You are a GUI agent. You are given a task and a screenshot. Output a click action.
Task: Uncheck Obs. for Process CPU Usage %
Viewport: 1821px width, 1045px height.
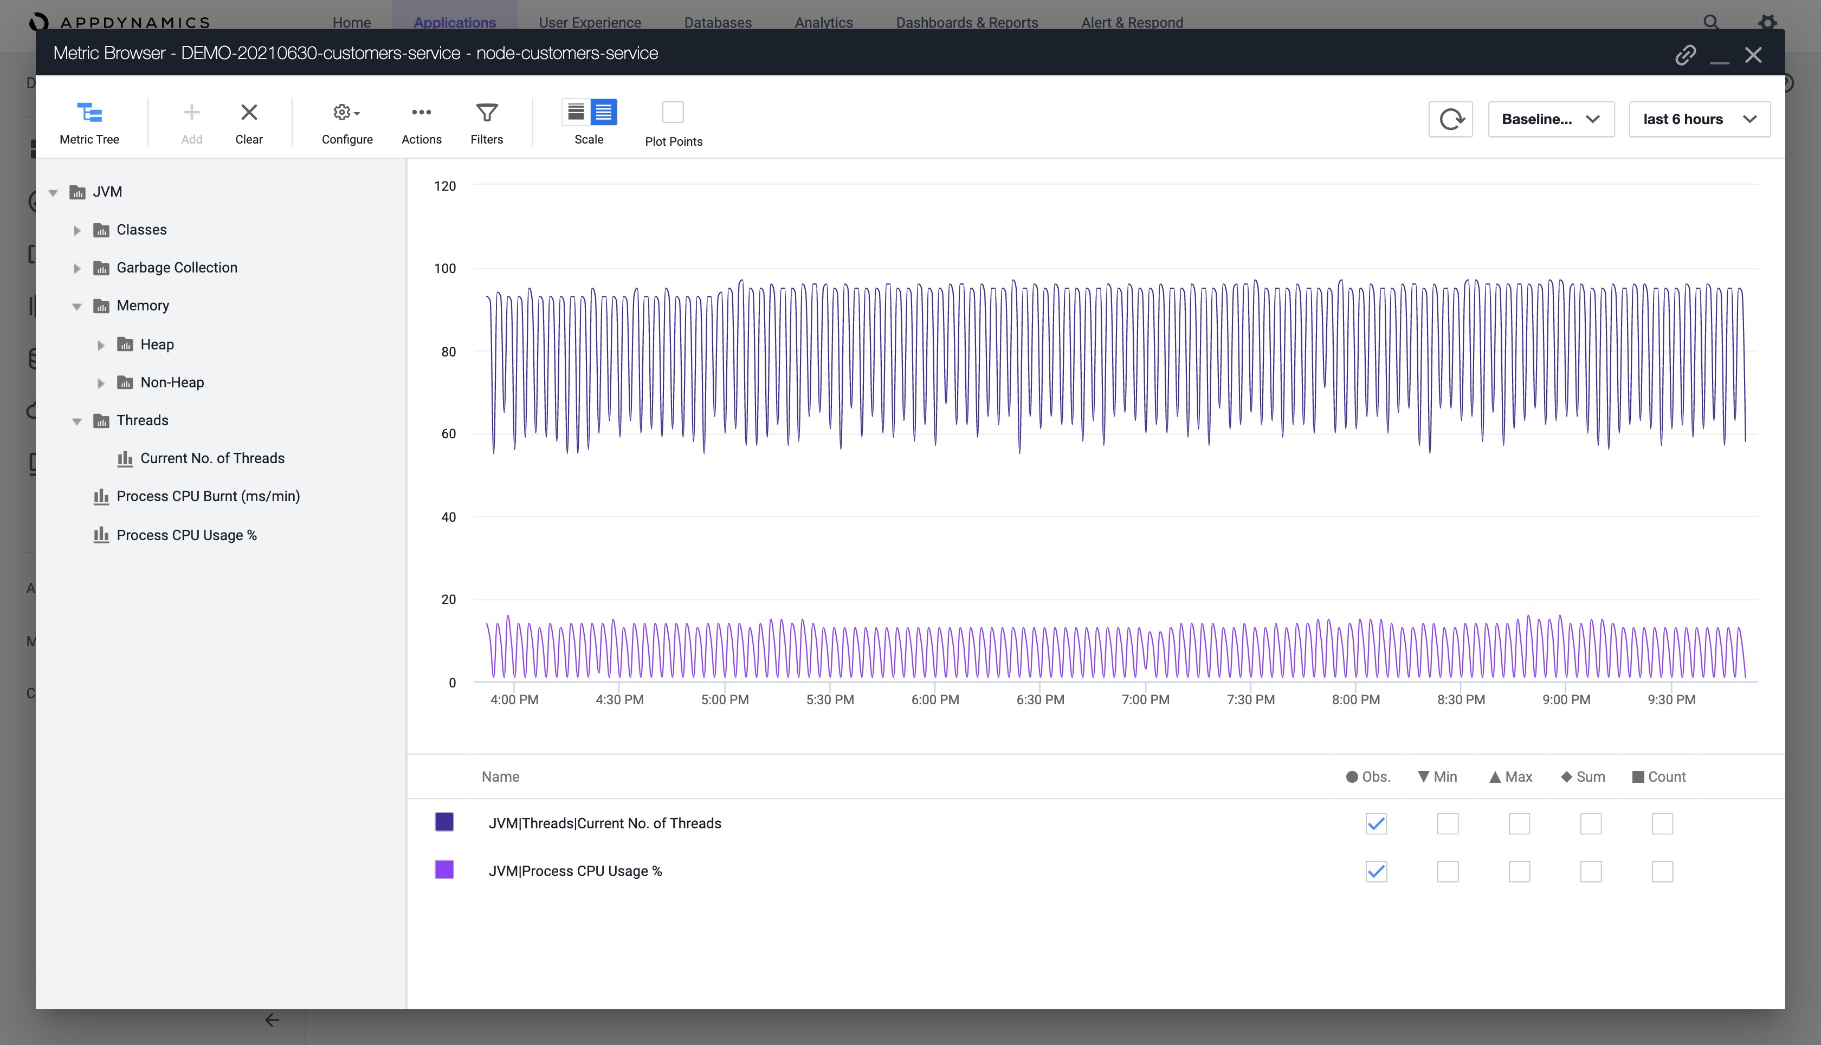tap(1376, 871)
